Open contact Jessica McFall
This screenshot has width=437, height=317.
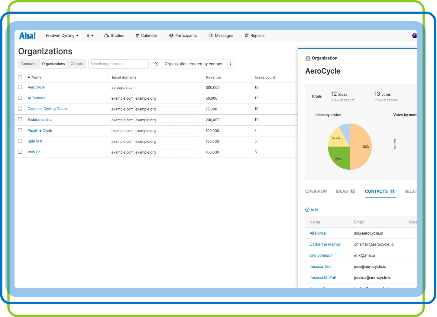coord(323,278)
